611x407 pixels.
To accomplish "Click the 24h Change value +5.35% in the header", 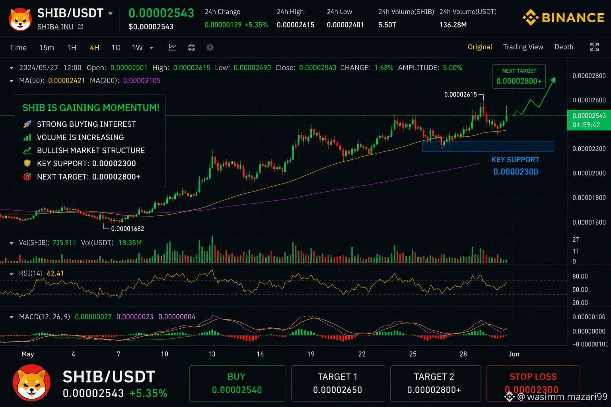I will coord(256,25).
